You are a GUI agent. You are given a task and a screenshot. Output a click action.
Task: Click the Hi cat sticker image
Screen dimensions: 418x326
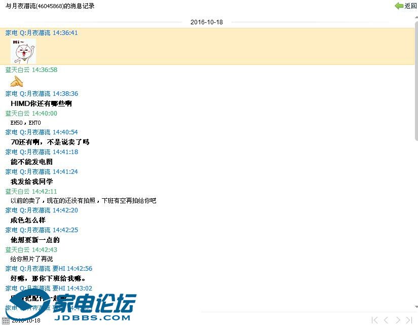tap(23, 51)
